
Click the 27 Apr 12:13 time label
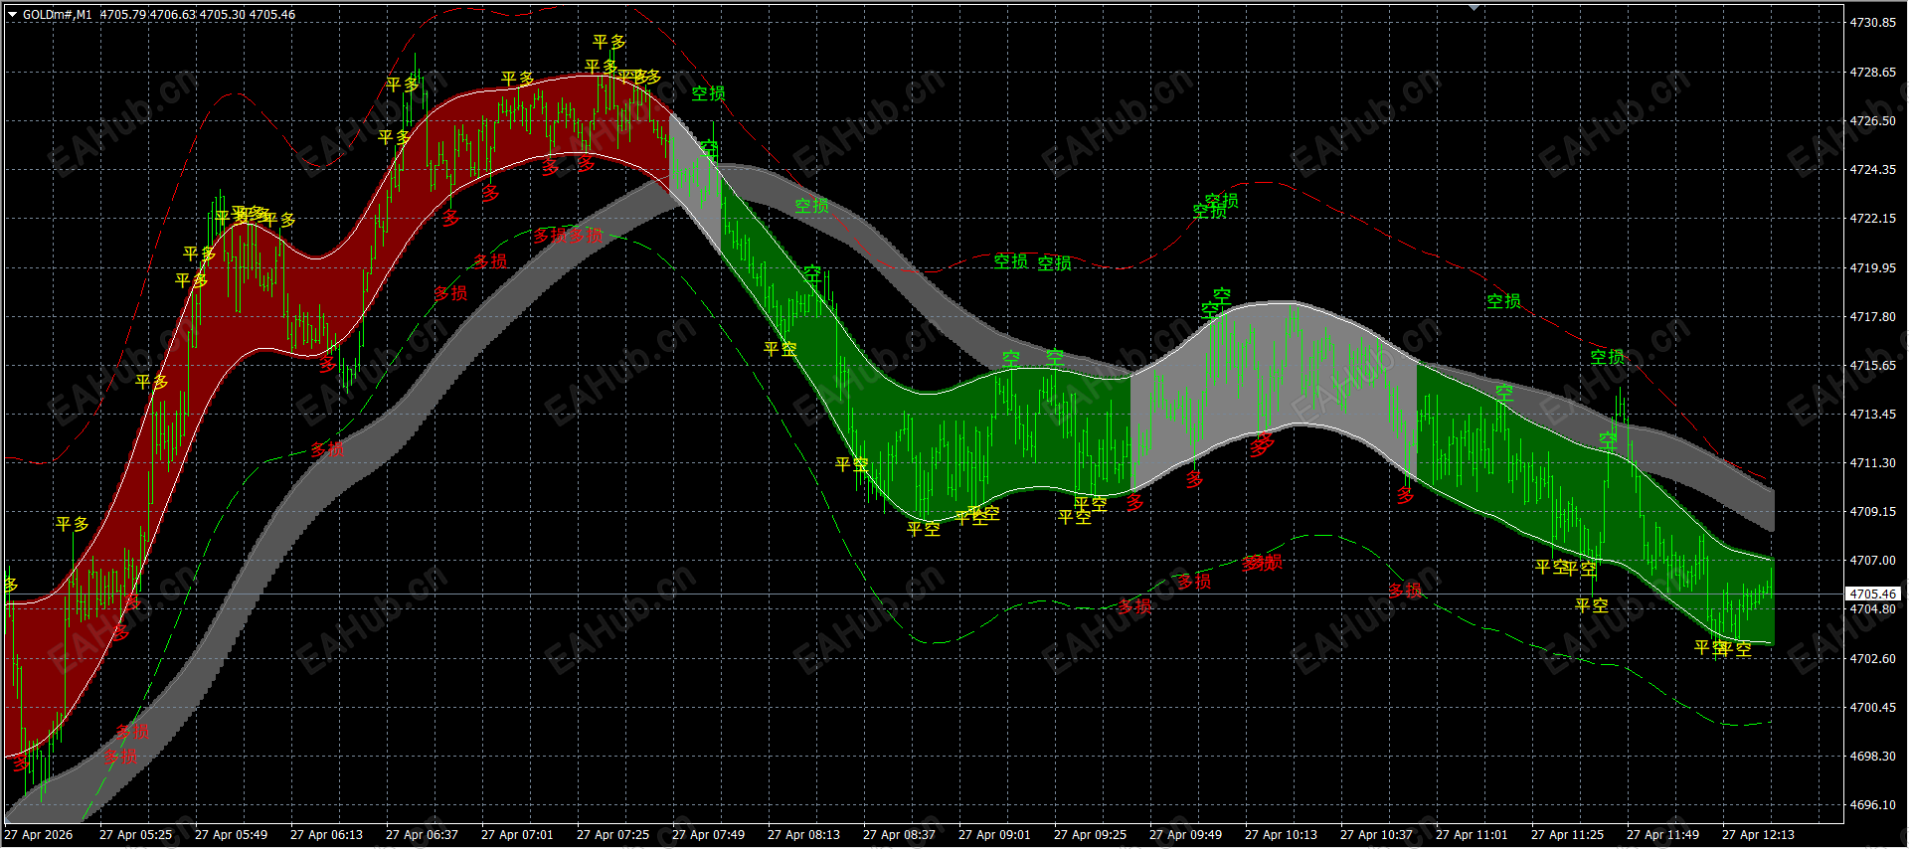pos(1758,835)
